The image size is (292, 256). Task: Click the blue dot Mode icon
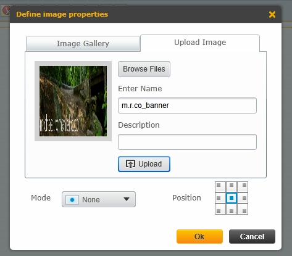(72, 200)
